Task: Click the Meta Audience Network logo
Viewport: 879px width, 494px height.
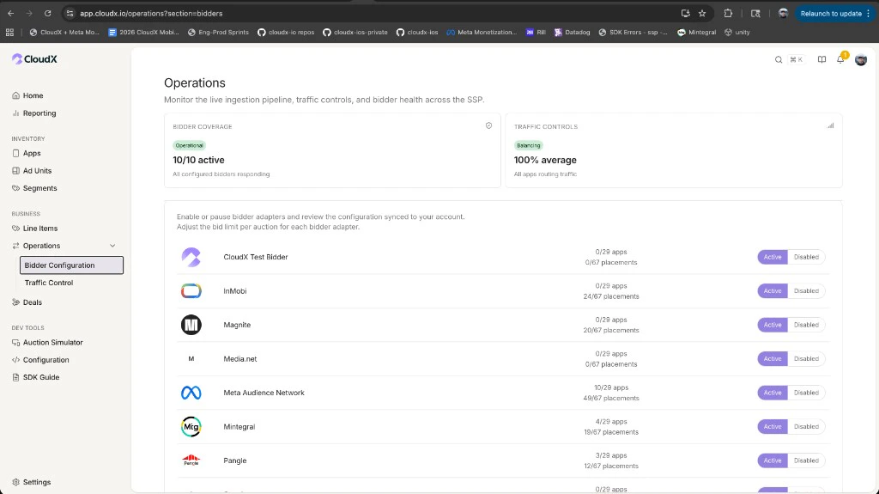Action: [x=191, y=393]
